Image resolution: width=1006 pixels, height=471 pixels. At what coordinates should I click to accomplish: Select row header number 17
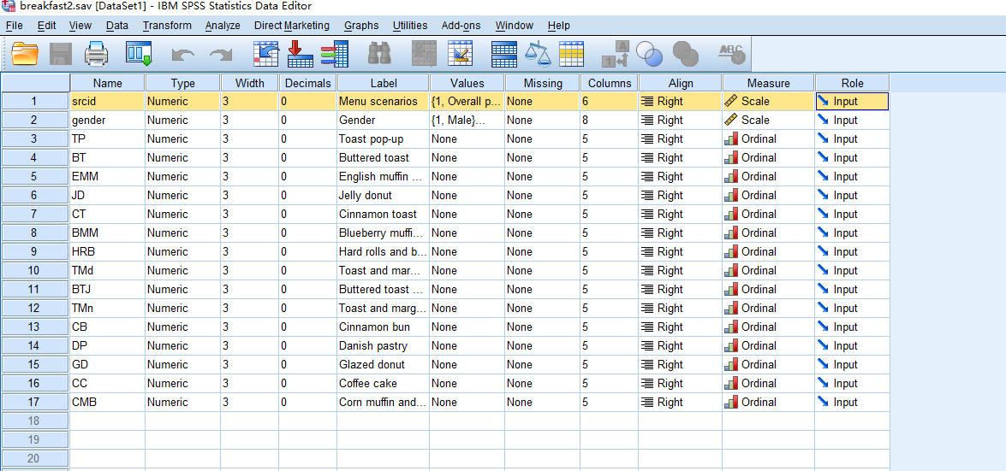(34, 403)
